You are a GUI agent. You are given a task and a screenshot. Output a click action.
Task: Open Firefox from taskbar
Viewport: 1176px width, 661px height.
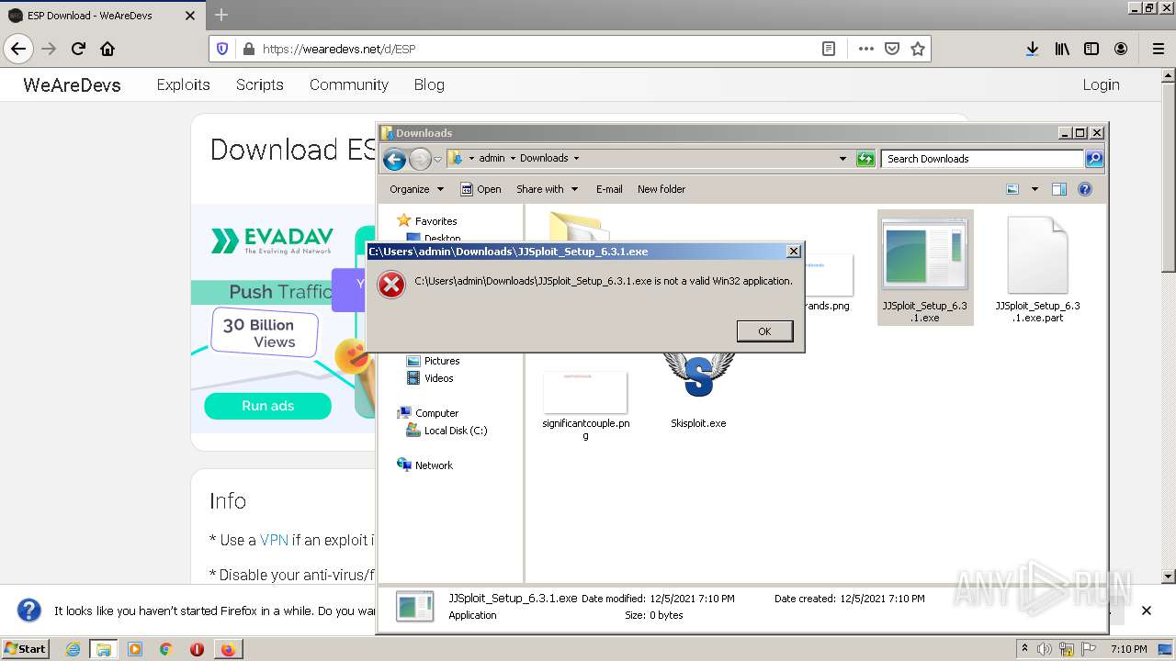227,649
